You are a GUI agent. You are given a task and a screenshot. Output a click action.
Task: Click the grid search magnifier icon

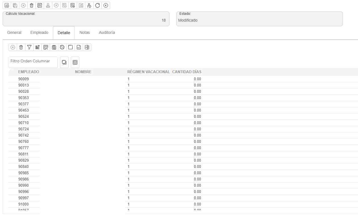point(46,47)
